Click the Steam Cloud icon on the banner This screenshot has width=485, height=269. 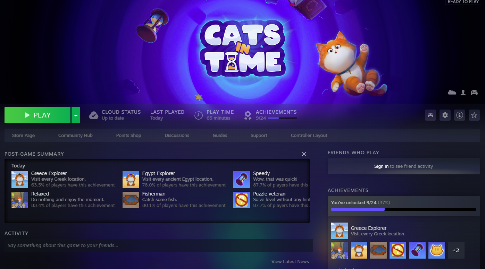pyautogui.click(x=452, y=93)
